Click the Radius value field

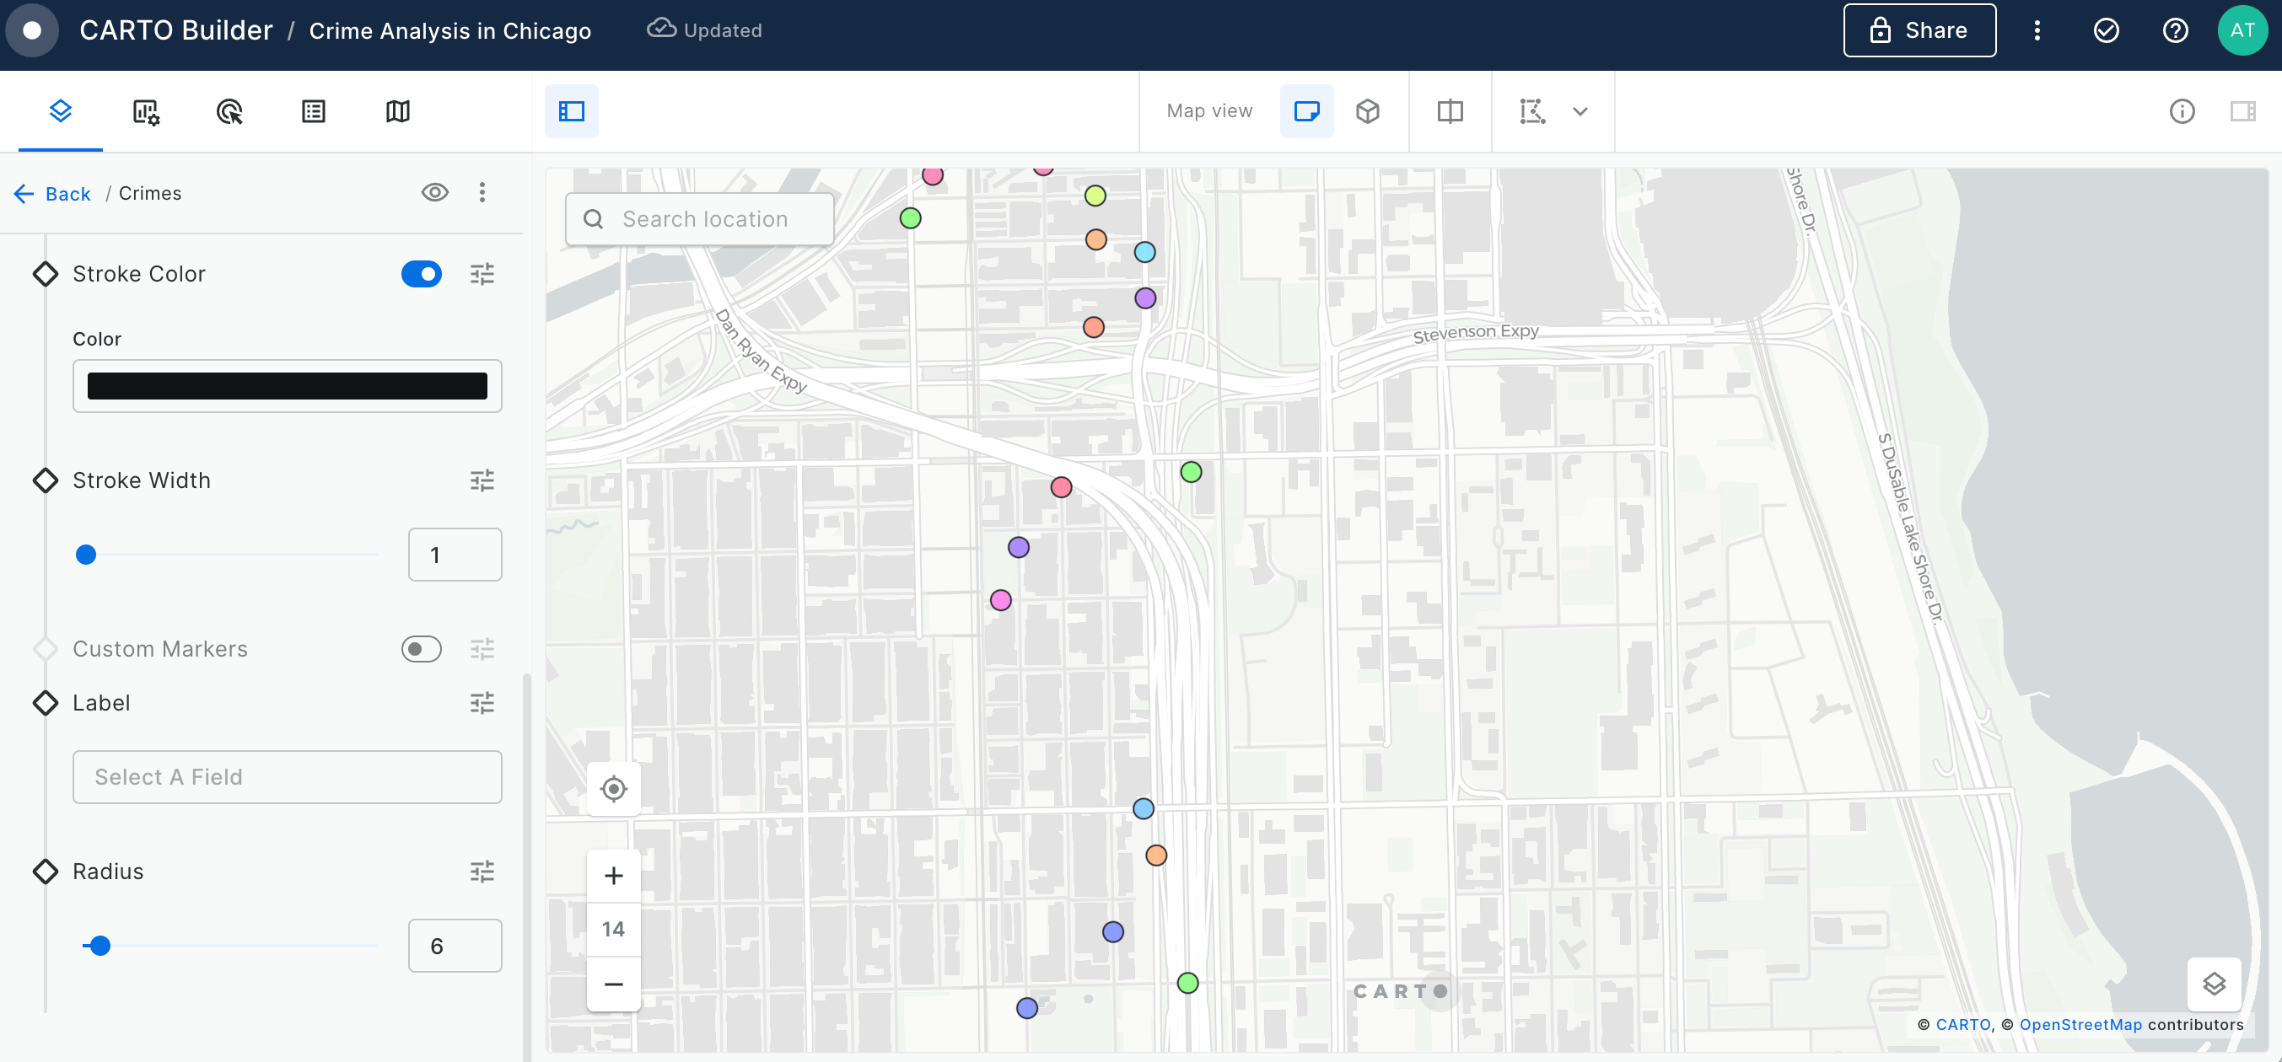pyautogui.click(x=455, y=945)
